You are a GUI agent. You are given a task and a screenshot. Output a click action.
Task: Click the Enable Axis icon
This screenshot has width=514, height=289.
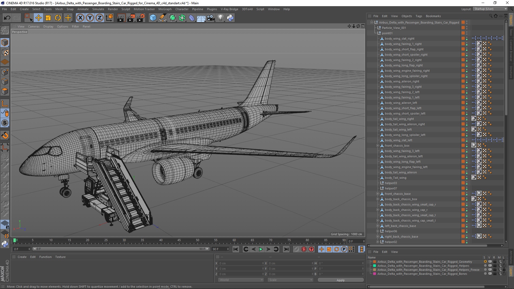[x=5, y=104]
